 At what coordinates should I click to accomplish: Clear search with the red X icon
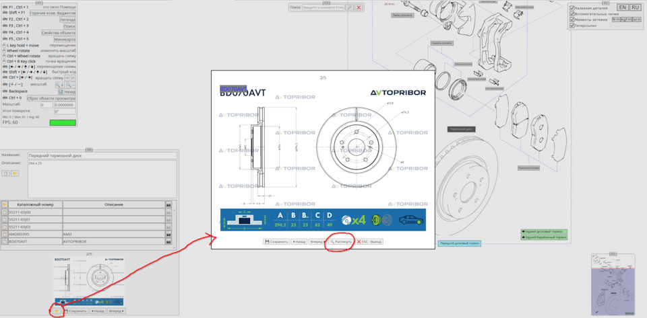[x=359, y=7]
